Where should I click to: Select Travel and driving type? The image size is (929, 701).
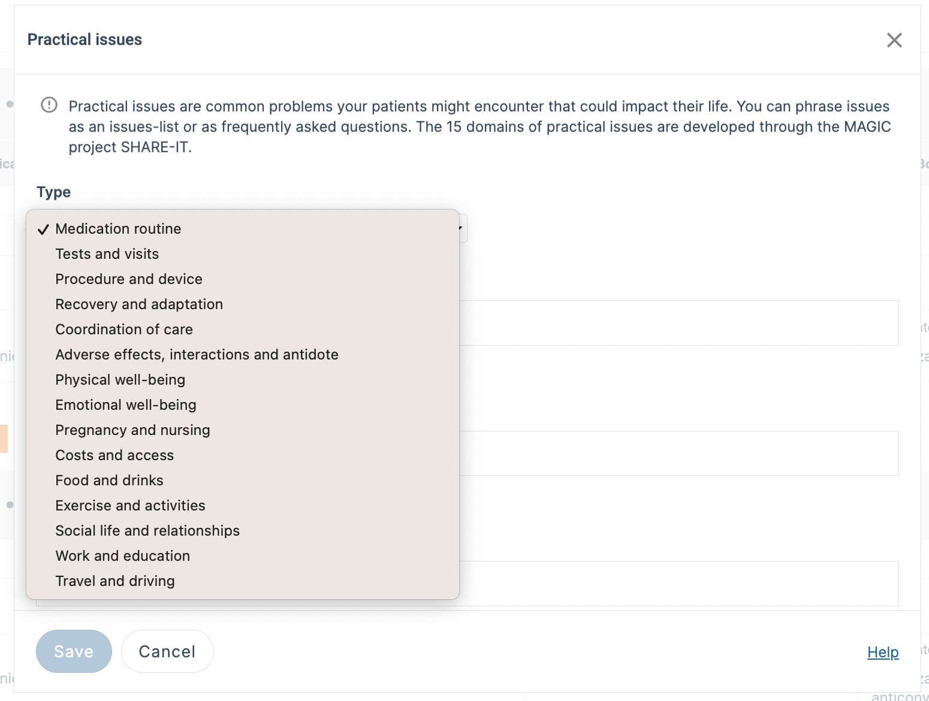pyautogui.click(x=243, y=581)
